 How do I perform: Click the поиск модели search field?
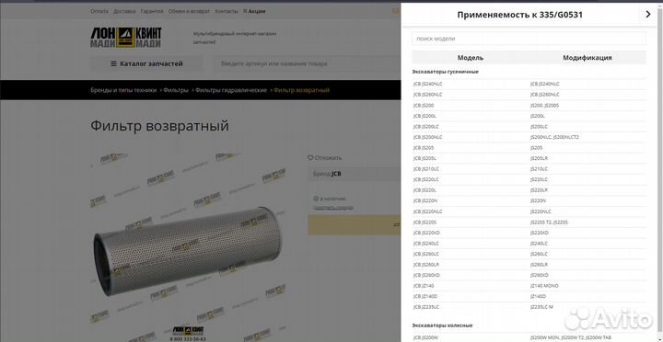pyautogui.click(x=529, y=39)
